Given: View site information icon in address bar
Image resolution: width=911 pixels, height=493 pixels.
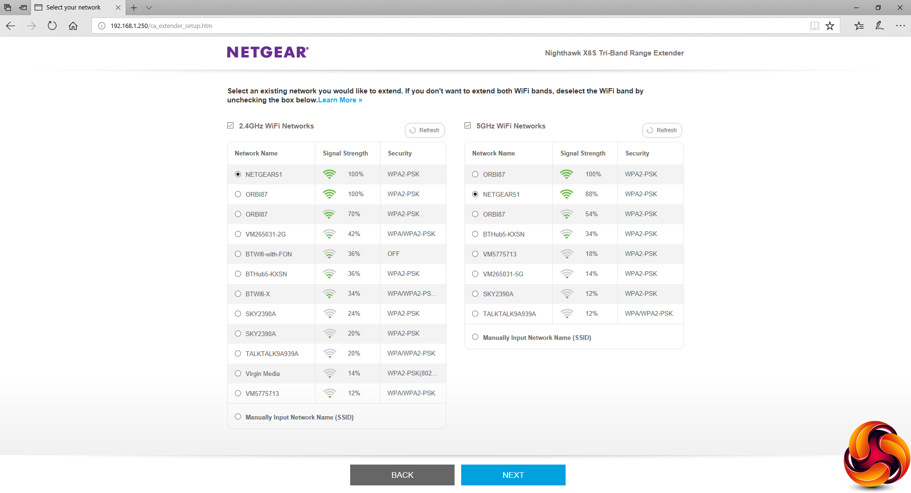Looking at the screenshot, I should point(102,26).
